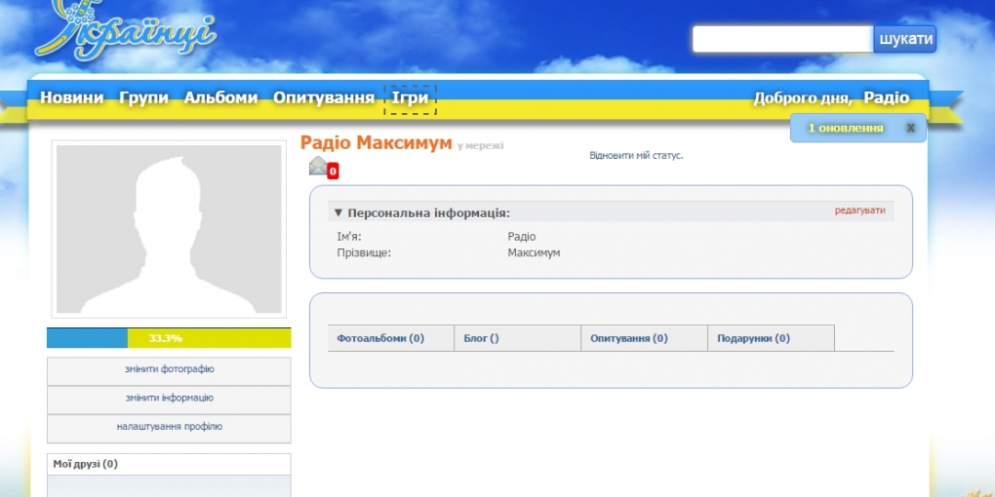Click the шукати search button
The width and height of the screenshot is (995, 497).
point(905,39)
